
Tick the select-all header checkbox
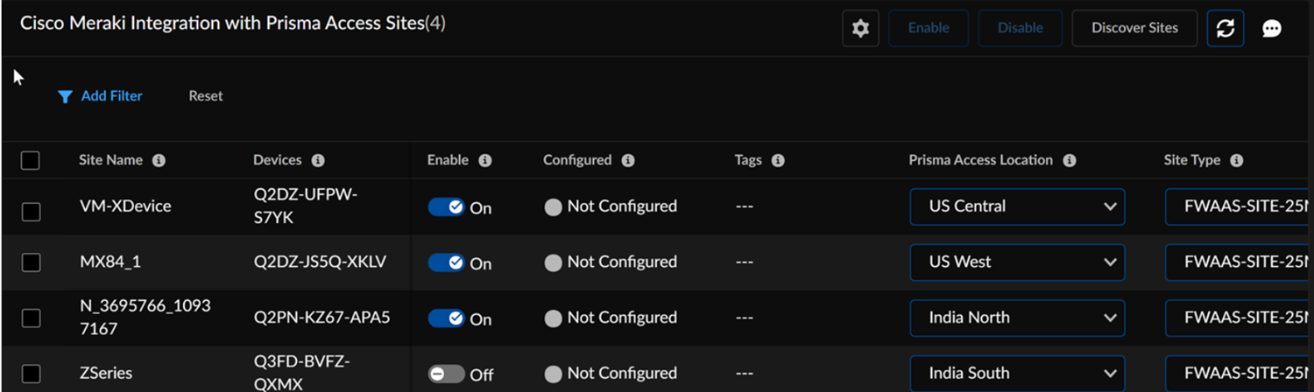tap(31, 161)
